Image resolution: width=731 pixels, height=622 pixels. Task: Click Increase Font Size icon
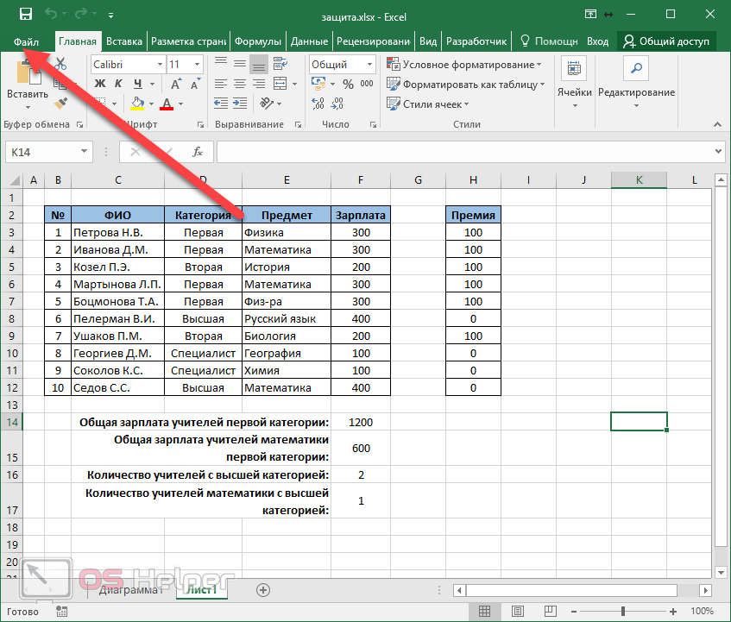point(176,84)
